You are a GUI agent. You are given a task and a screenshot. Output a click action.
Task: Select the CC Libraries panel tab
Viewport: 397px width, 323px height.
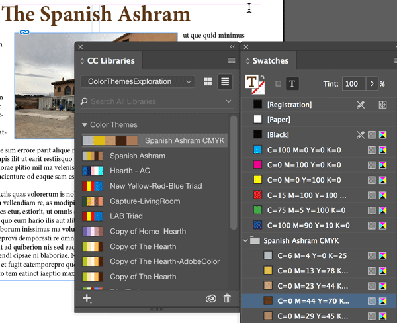[110, 60]
